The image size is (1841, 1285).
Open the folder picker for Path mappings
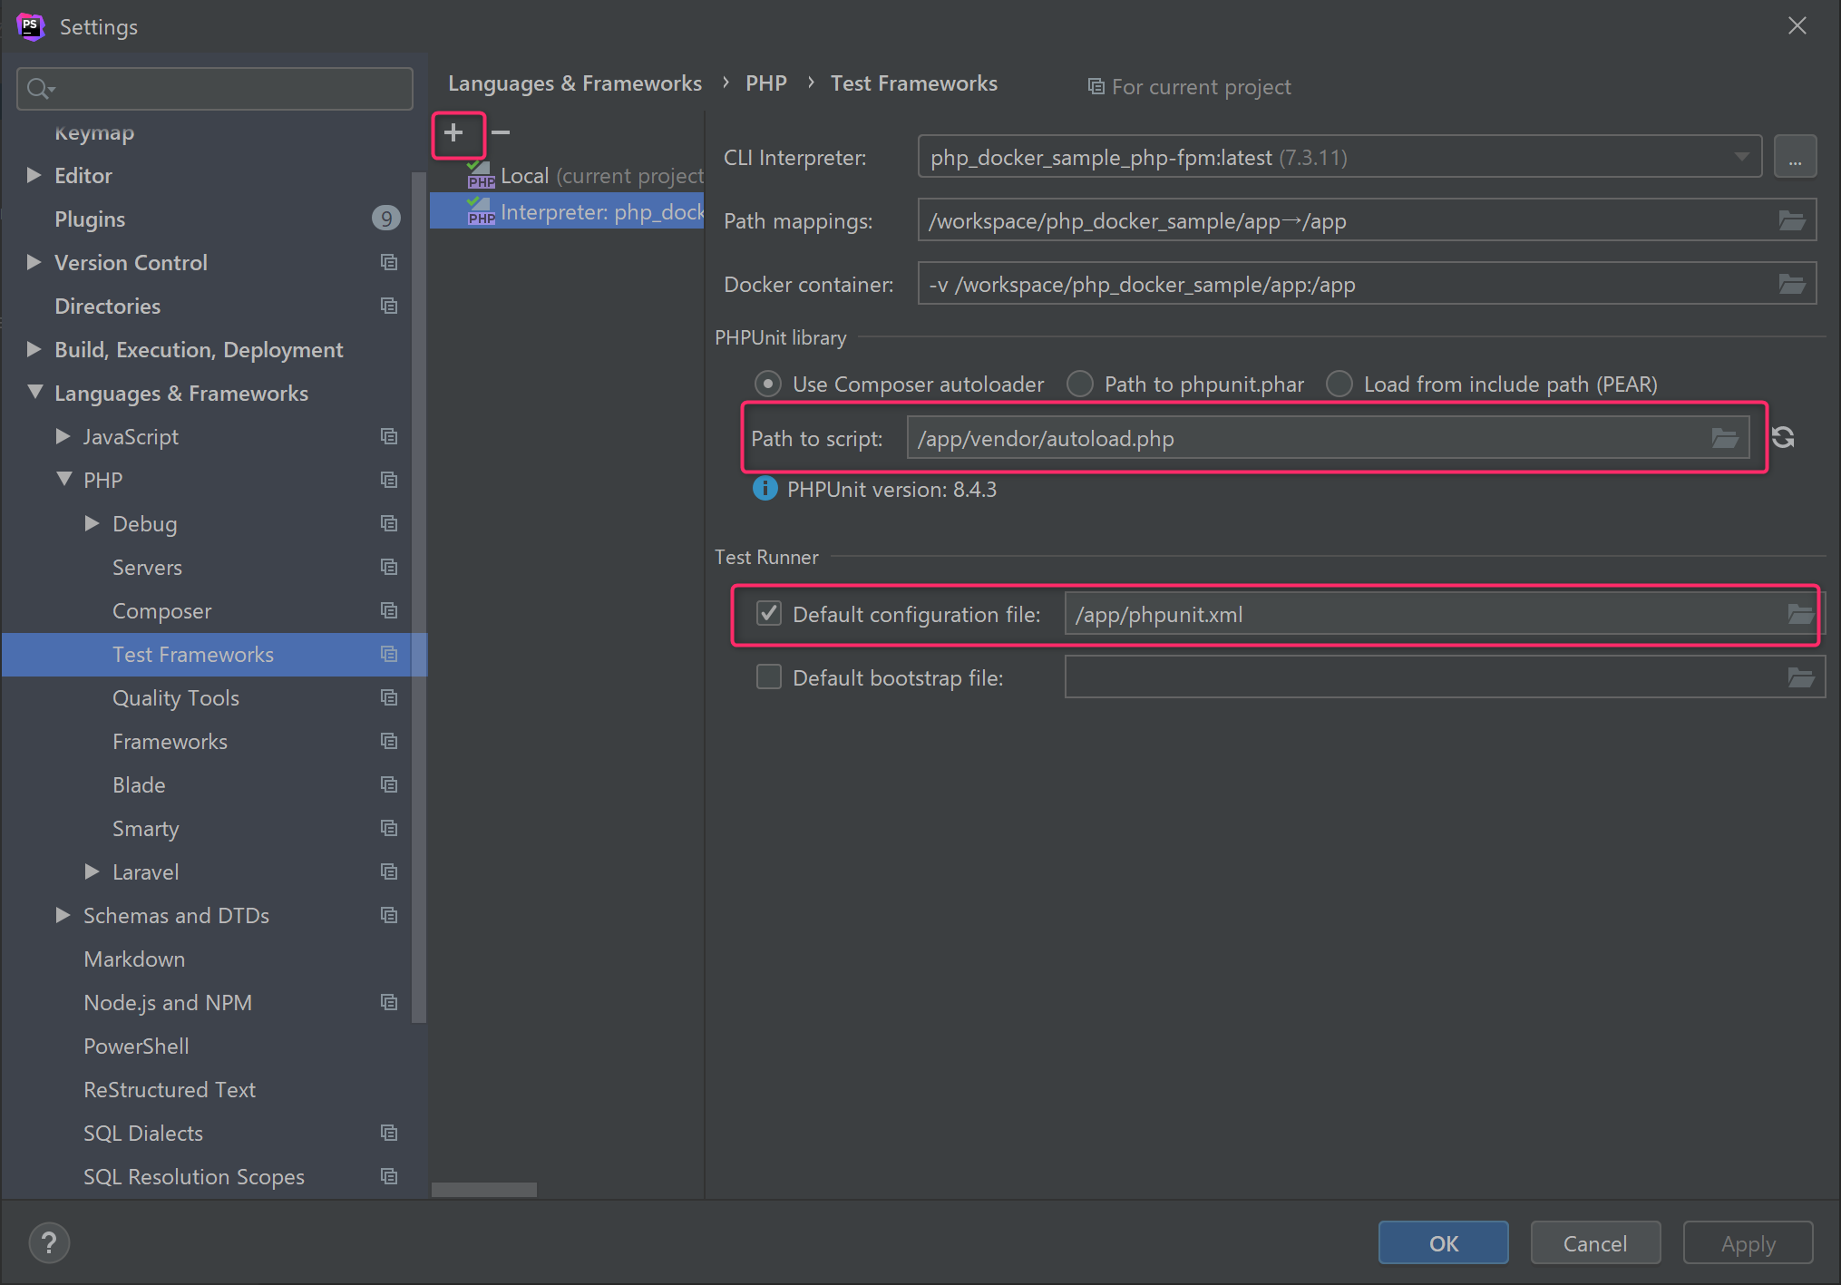pos(1791,219)
